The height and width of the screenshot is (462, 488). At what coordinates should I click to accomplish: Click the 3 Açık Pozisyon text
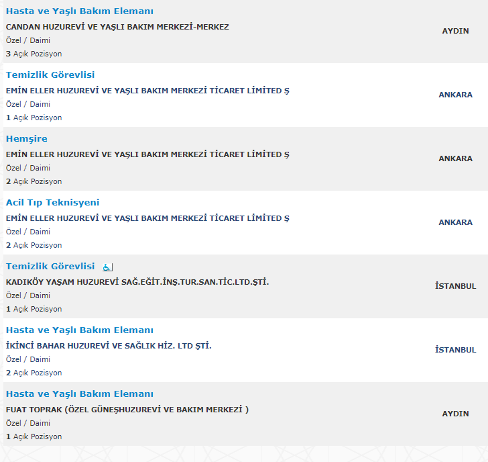click(x=34, y=54)
